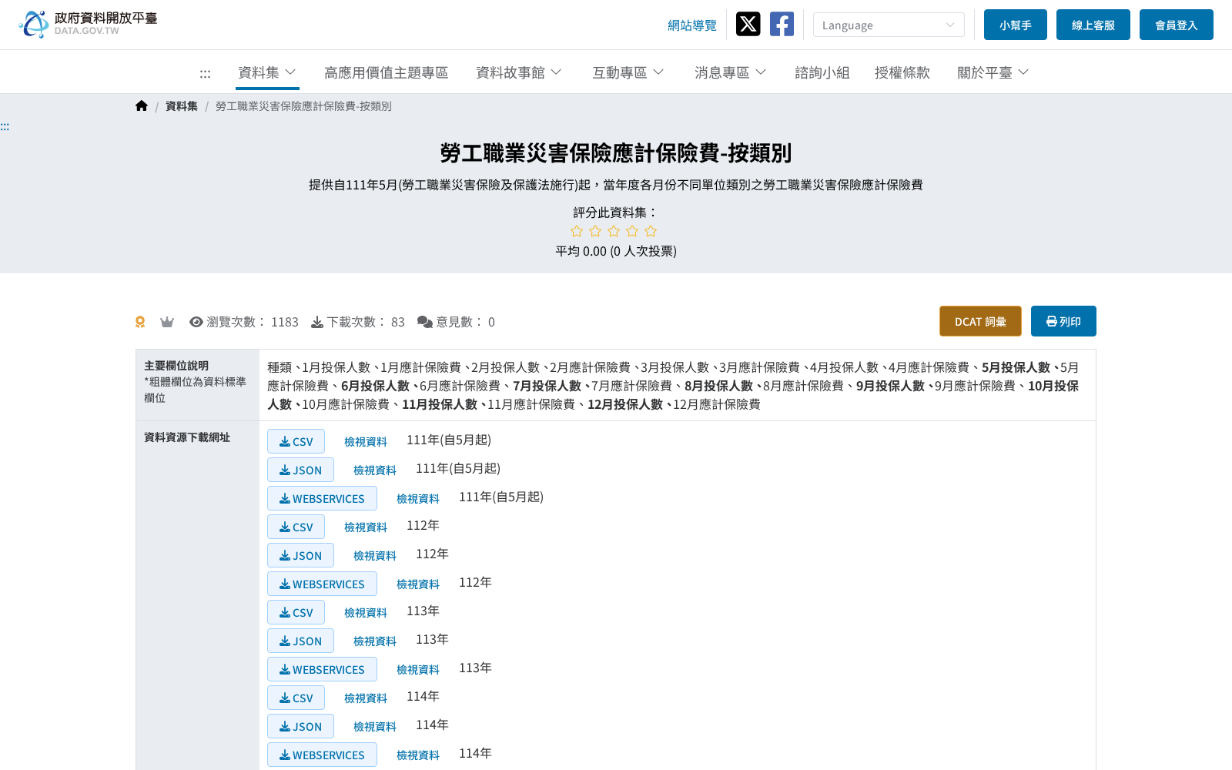Rate the dataset three stars
Viewport: 1232px width, 770px height.
[614, 231]
